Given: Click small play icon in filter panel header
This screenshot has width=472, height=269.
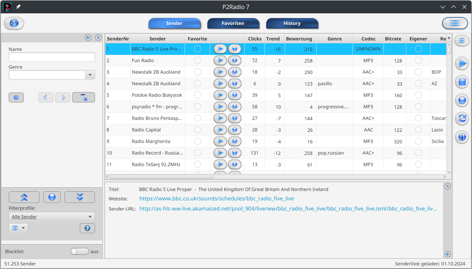Looking at the screenshot, I should (x=88, y=38).
